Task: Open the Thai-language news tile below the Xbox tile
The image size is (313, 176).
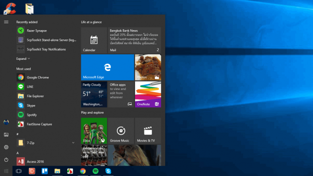Action: pos(94,155)
